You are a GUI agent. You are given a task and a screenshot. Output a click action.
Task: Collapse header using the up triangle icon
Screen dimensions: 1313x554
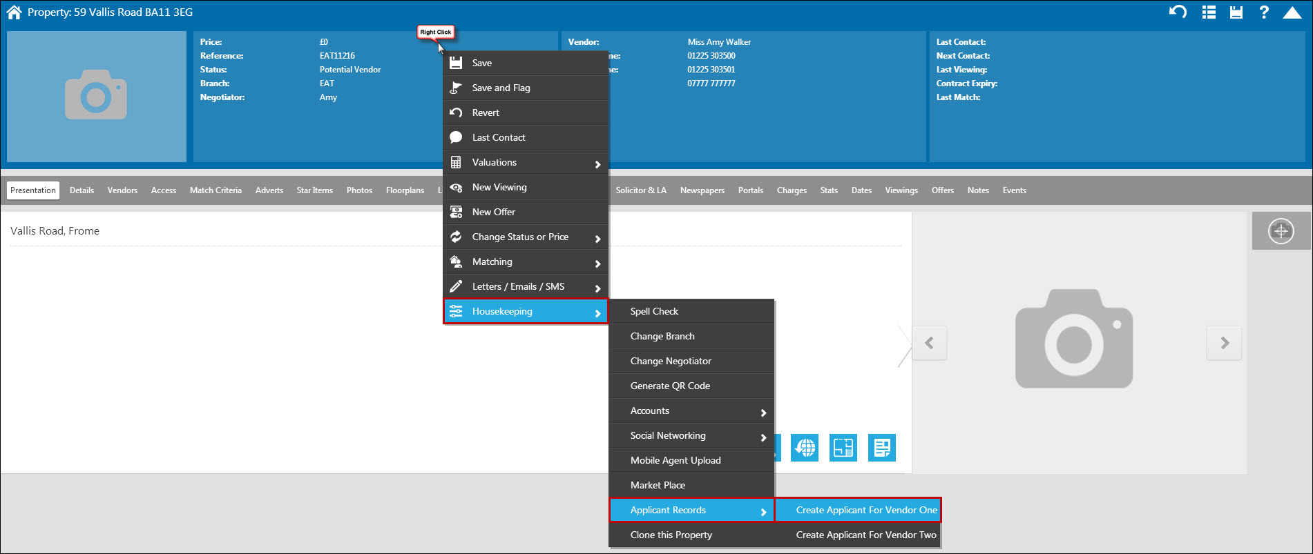click(1292, 12)
